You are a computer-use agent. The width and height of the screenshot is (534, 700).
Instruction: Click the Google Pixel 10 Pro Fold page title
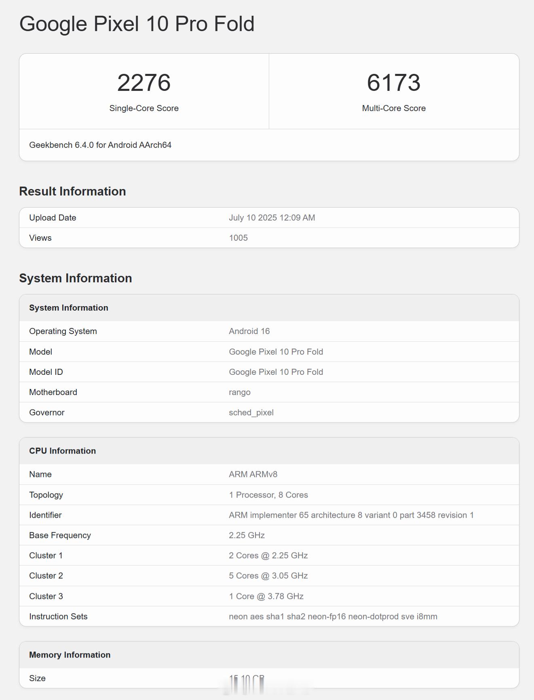click(x=137, y=24)
